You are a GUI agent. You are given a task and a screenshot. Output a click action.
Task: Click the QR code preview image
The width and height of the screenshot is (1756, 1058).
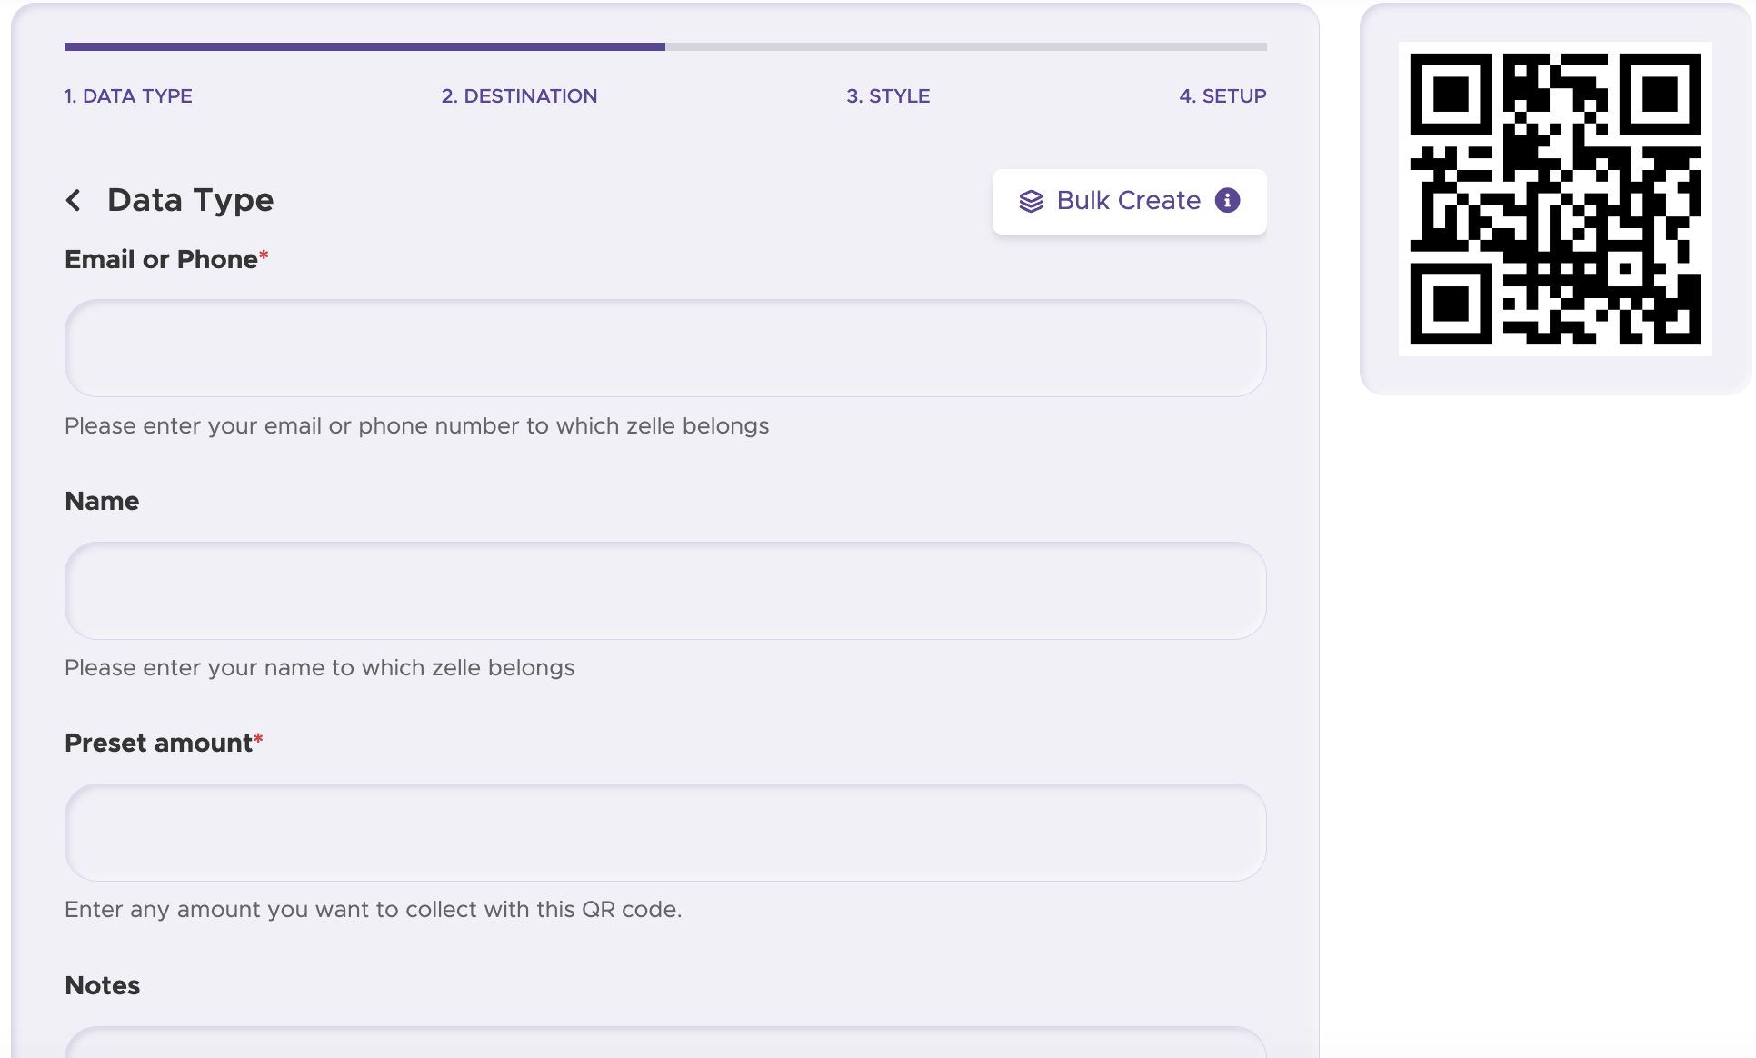click(1554, 199)
